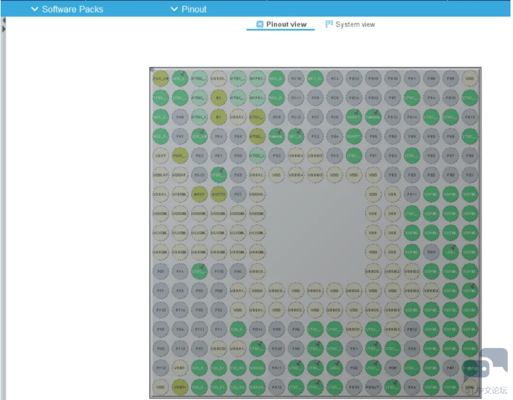Click the green LED1 pin

(x=450, y=252)
